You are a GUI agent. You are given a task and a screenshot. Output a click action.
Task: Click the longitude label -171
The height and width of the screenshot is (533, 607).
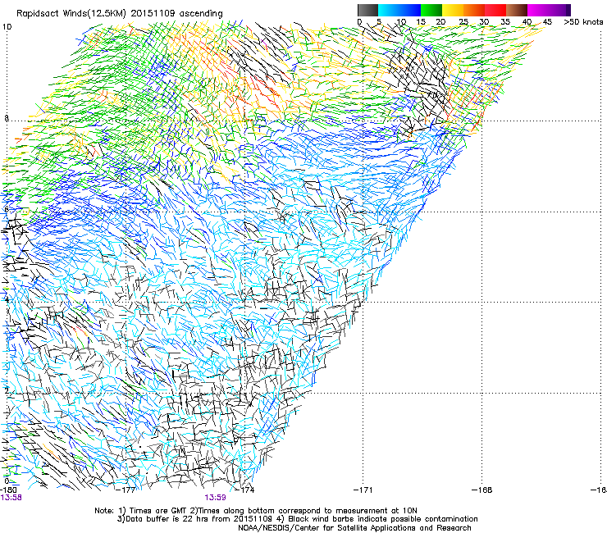[x=363, y=490]
